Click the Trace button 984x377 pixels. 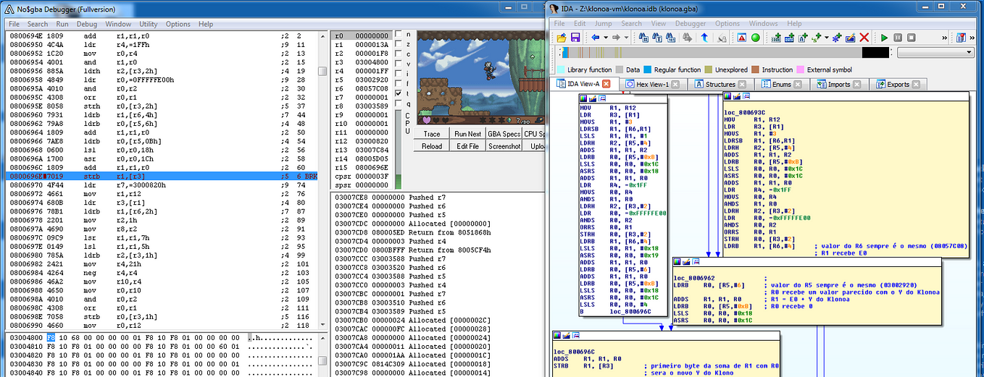pos(432,134)
